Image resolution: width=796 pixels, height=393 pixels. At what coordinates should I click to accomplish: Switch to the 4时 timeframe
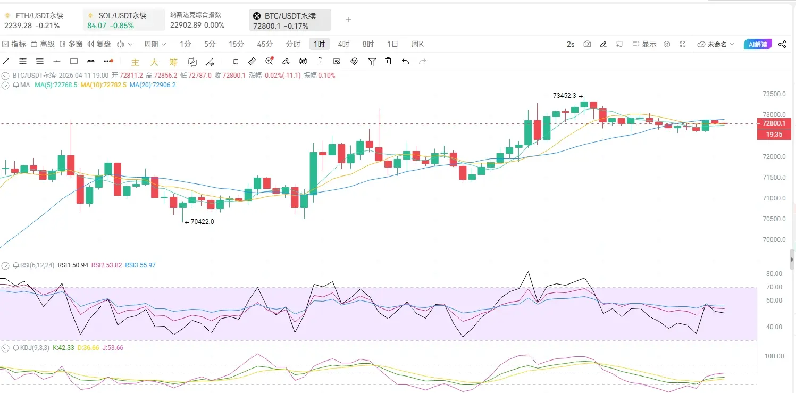(344, 44)
